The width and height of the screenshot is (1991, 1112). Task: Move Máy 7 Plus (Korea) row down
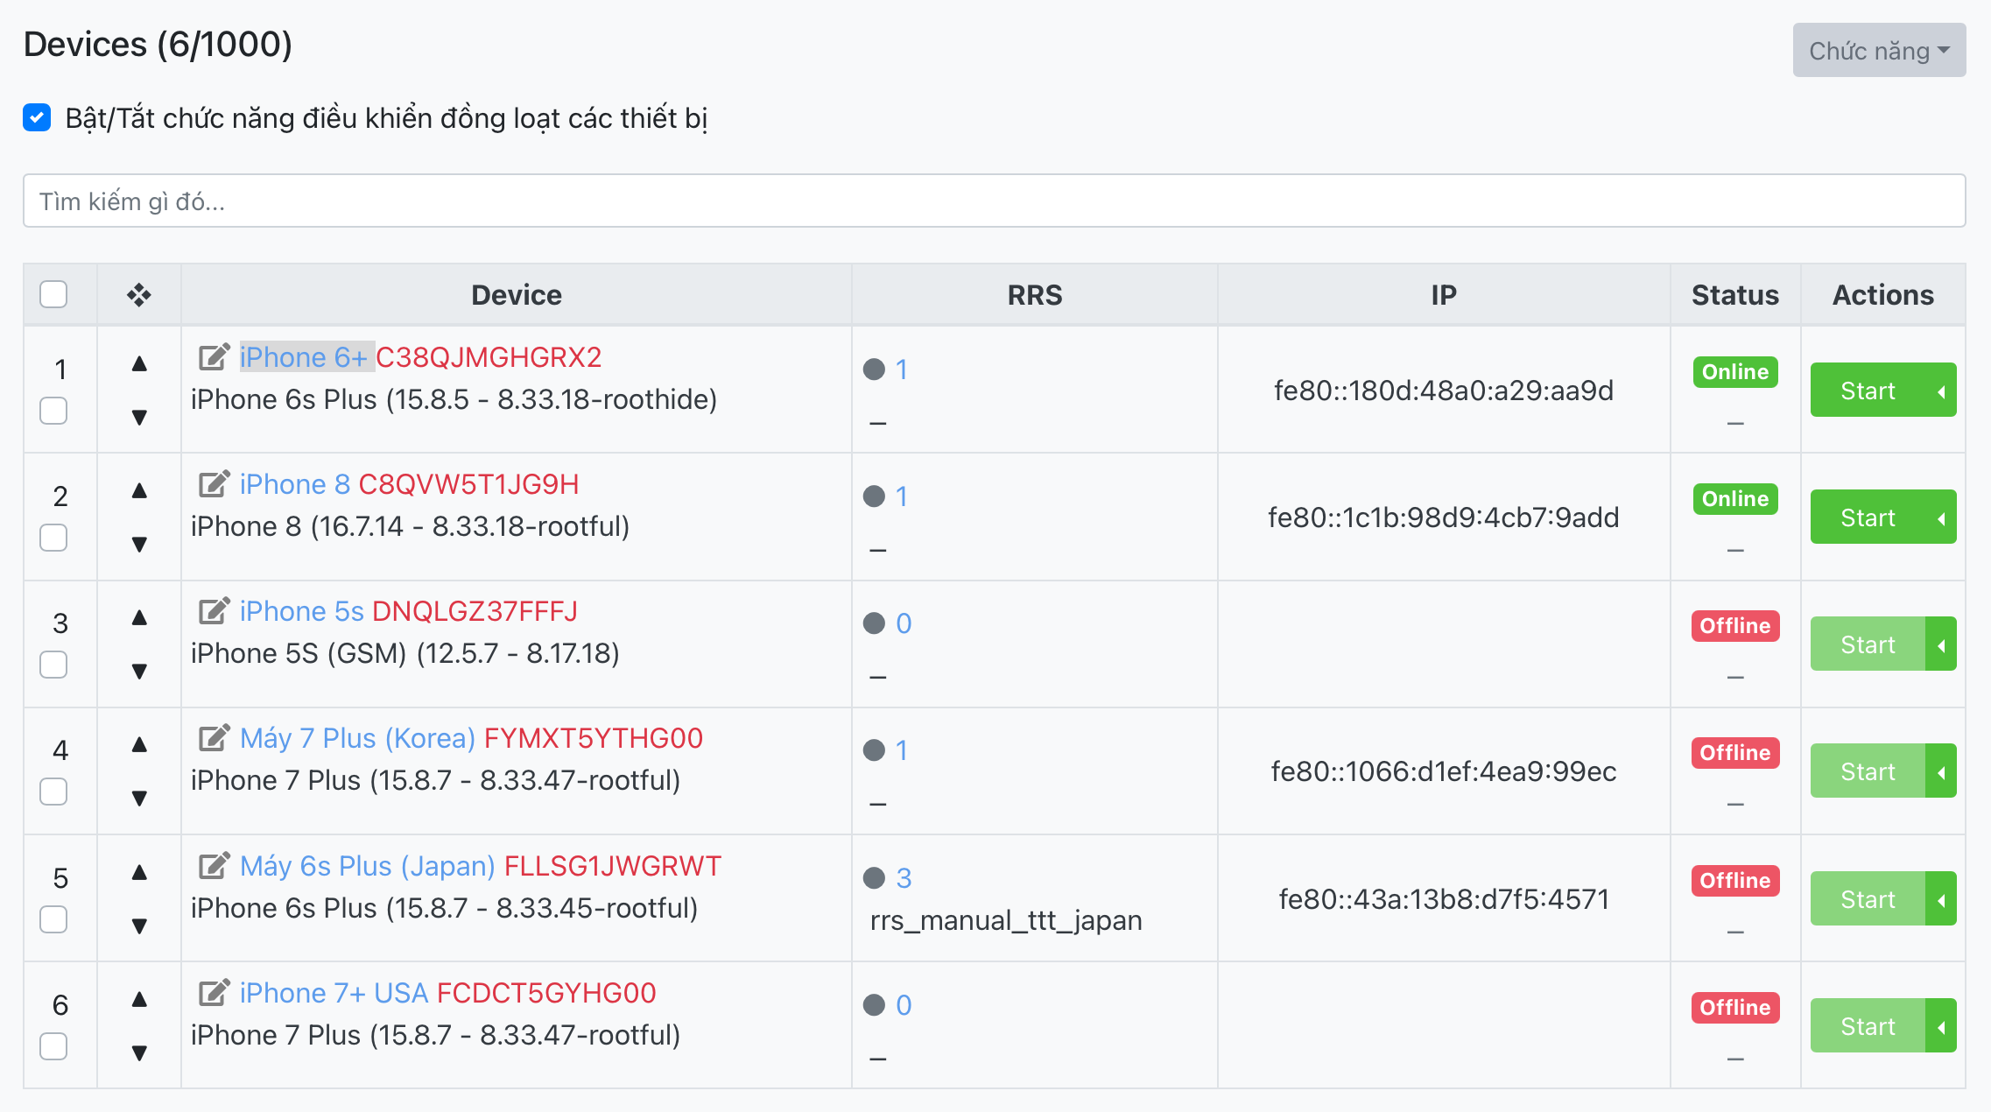click(x=139, y=798)
